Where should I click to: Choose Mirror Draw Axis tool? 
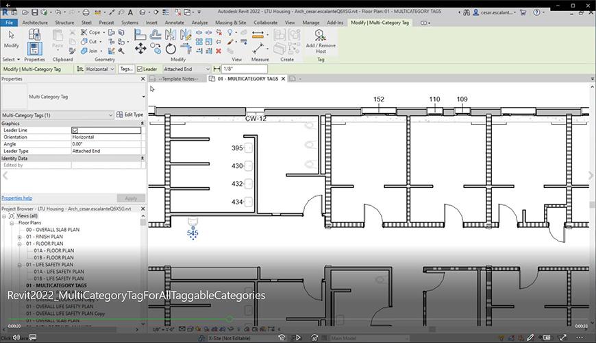tap(186, 34)
